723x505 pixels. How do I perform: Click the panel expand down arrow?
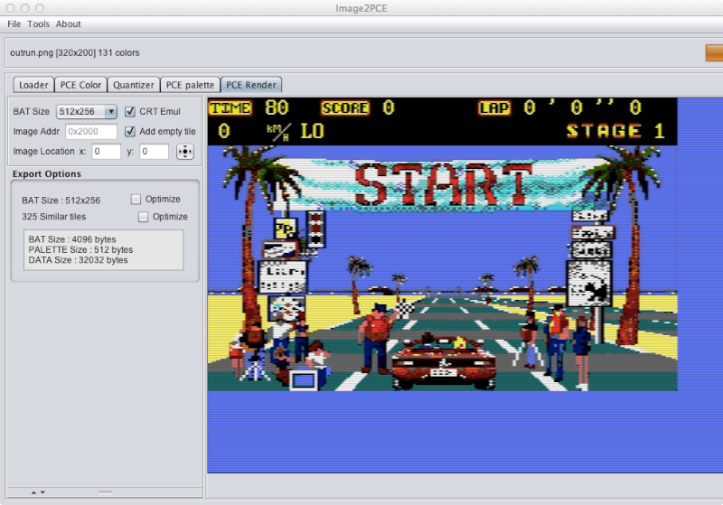tap(42, 492)
